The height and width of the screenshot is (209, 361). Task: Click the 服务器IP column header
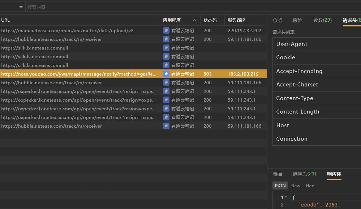click(236, 20)
